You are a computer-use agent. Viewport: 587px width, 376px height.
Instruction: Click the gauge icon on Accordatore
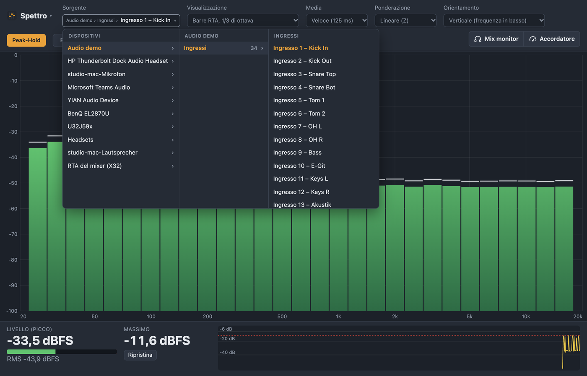(x=533, y=39)
